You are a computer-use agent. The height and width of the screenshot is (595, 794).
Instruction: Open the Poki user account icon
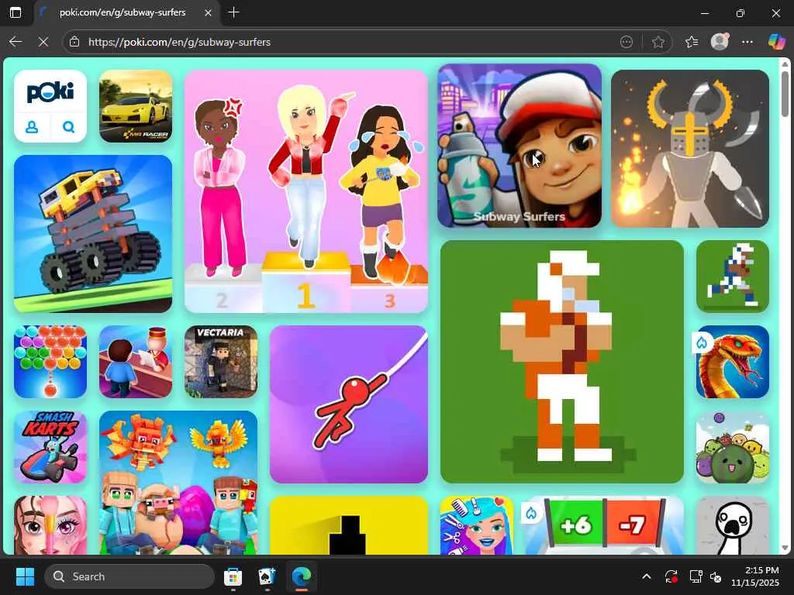[32, 127]
